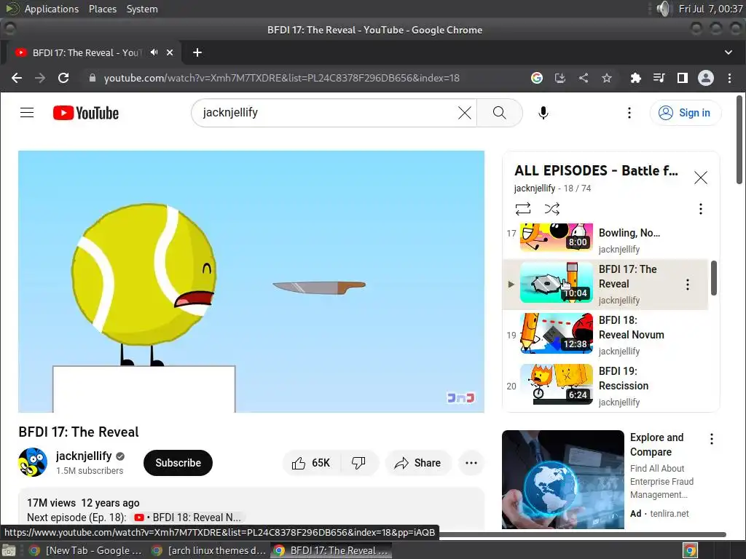Close the BFDI 17 browser tab
The width and height of the screenshot is (746, 559).
click(x=170, y=52)
